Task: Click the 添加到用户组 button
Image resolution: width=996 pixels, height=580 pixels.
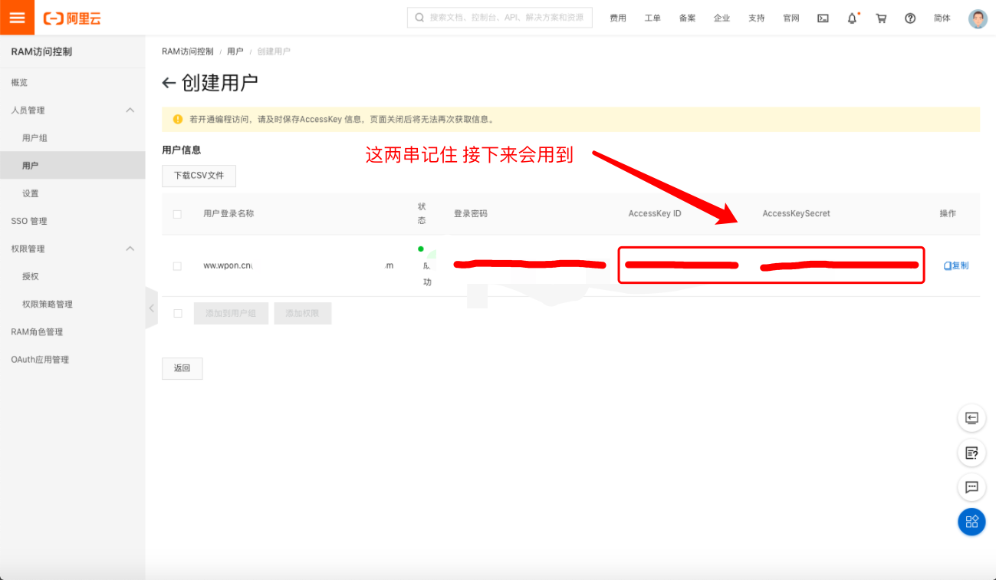Action: 231,313
